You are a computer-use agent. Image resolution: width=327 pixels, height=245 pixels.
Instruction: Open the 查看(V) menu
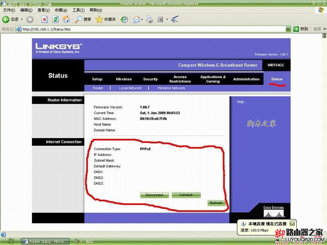[x=44, y=10]
